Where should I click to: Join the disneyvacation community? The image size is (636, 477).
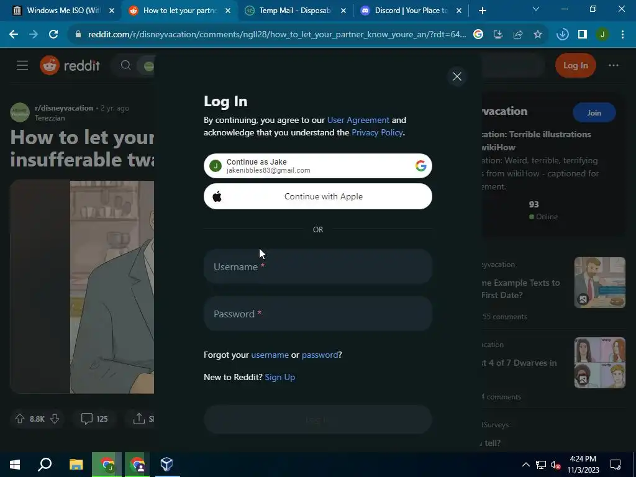click(594, 113)
